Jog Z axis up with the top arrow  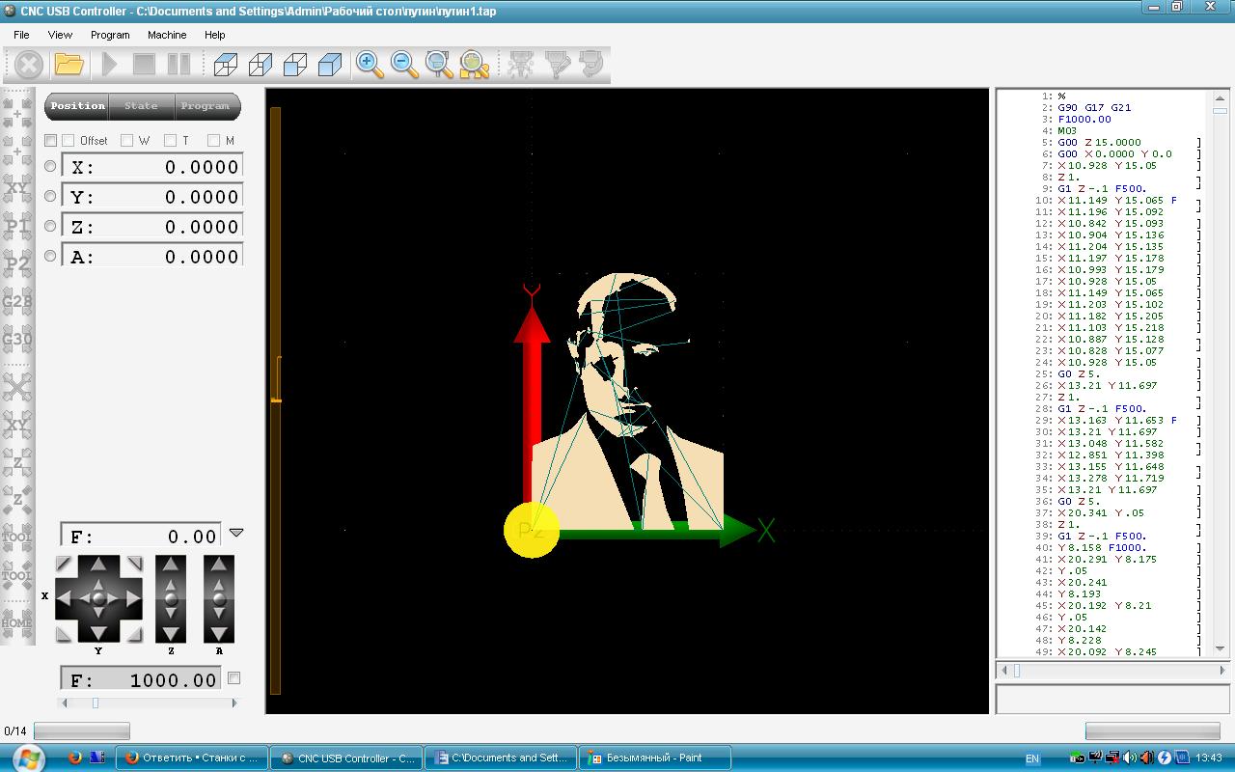[171, 565]
